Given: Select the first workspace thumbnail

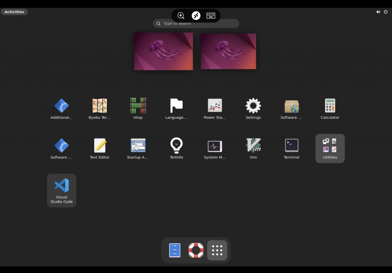Looking at the screenshot, I should coord(163,51).
